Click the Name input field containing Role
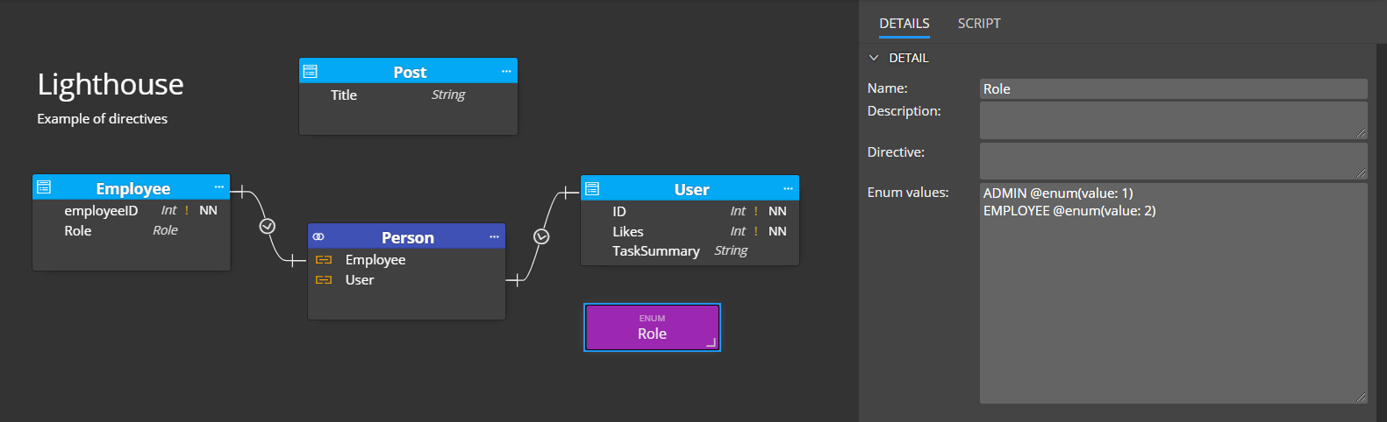The height and width of the screenshot is (422, 1387). (x=1174, y=88)
